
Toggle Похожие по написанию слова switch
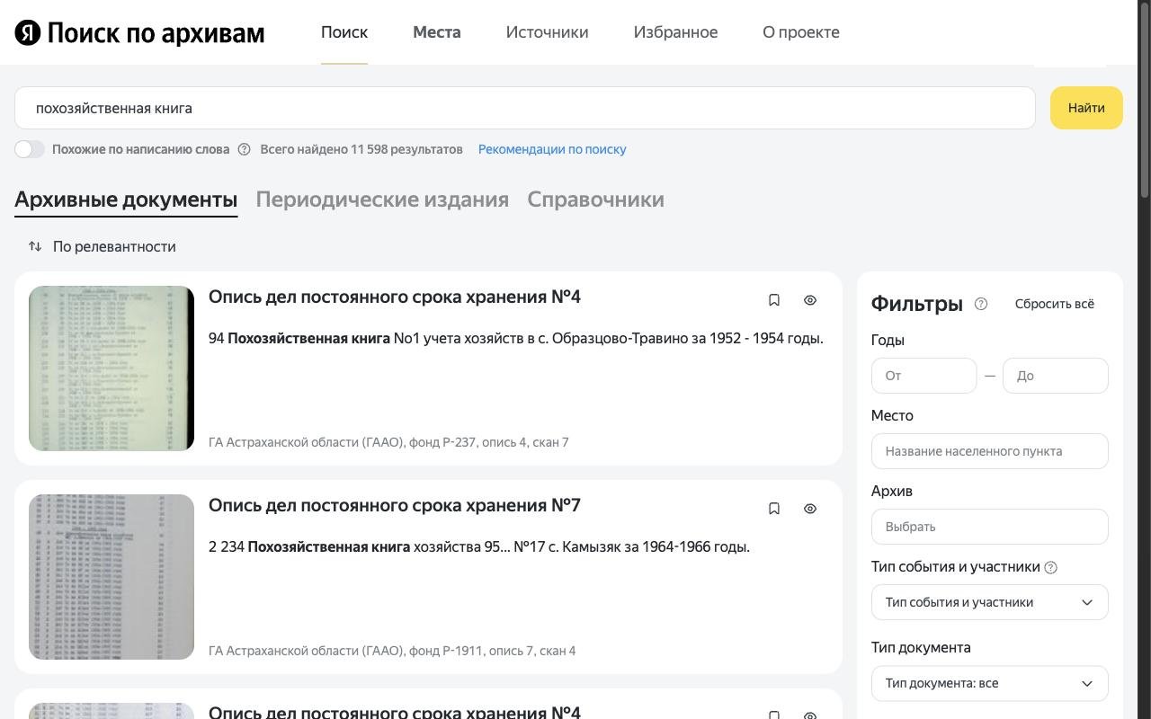(30, 149)
